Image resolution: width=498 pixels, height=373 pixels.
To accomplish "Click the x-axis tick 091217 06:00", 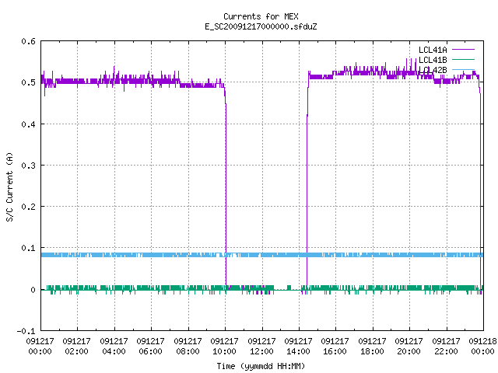I will click(150, 346).
